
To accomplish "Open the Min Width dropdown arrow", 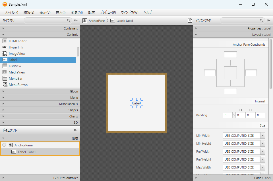I will pos(262,136).
